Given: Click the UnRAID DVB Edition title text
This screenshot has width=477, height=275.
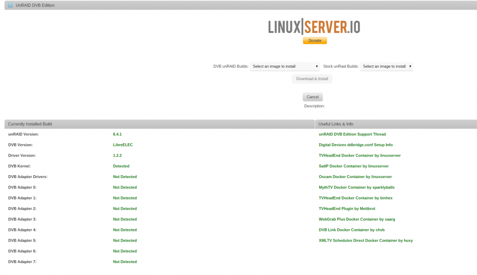Looking at the screenshot, I should click(35, 5).
